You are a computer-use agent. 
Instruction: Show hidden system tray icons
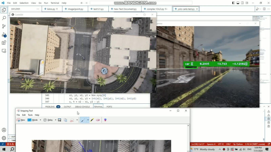coord(220,149)
